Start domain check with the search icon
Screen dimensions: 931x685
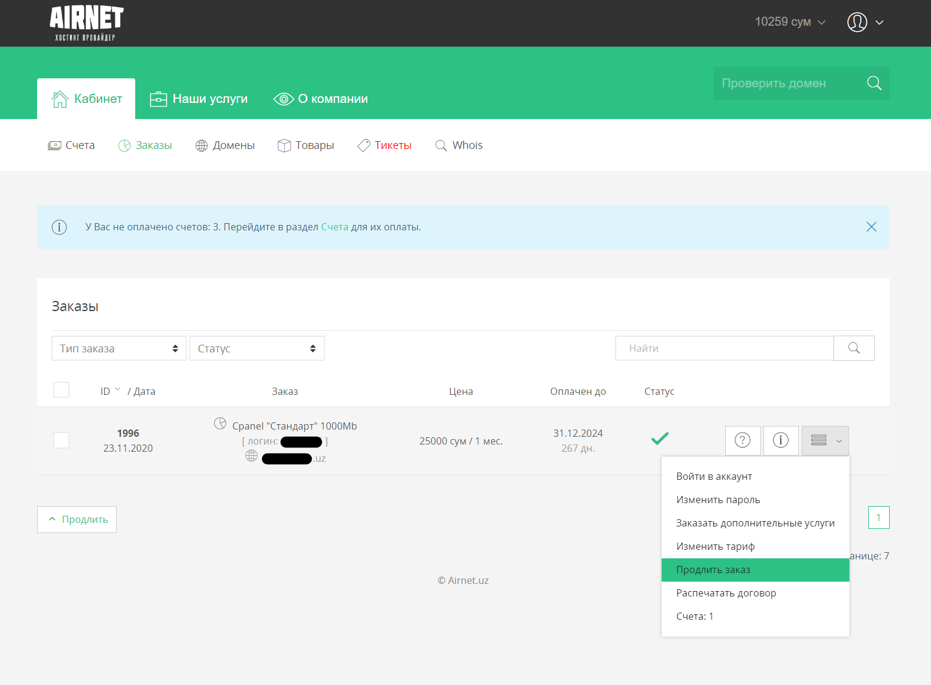(874, 83)
